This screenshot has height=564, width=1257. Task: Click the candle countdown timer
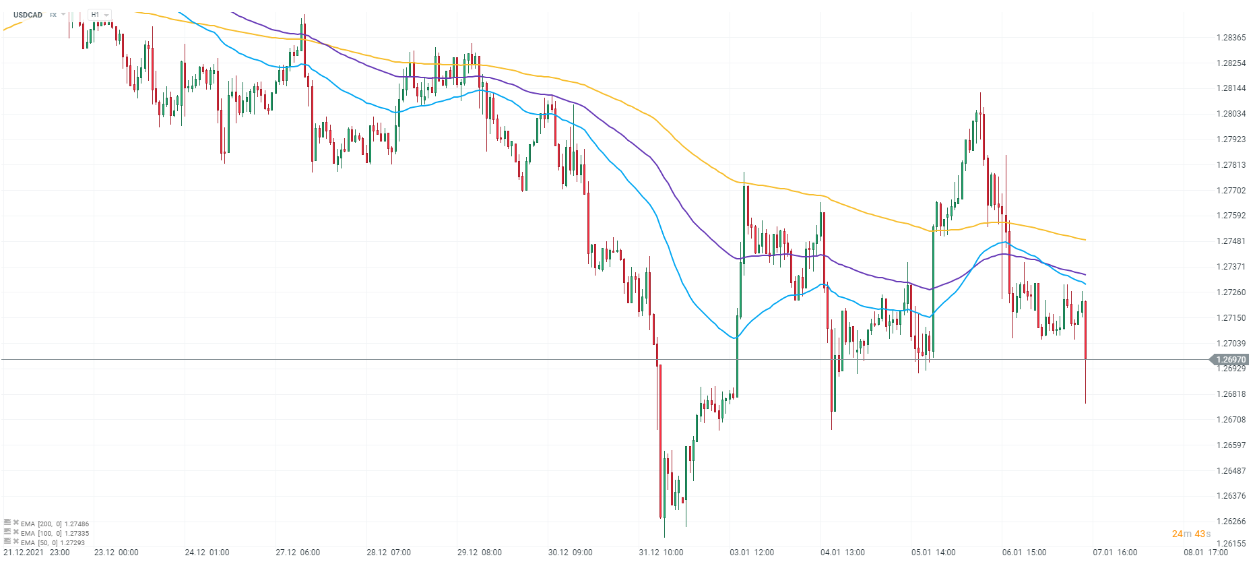point(1191,534)
